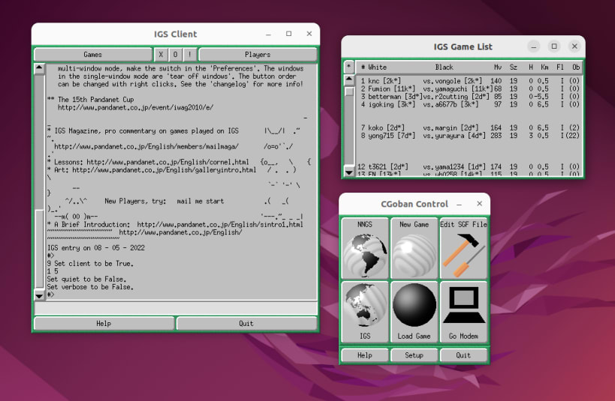
Task: Open Edit SGF File hammer icon
Action: (463, 248)
